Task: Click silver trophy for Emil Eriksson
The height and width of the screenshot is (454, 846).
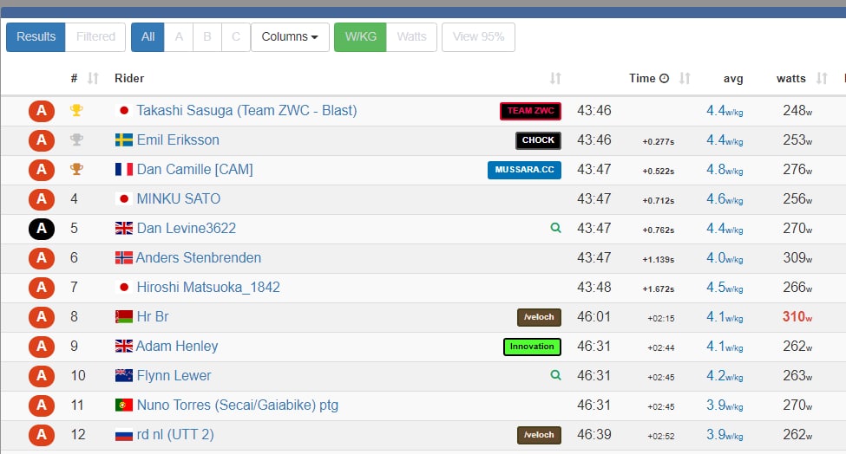Action: (76, 140)
